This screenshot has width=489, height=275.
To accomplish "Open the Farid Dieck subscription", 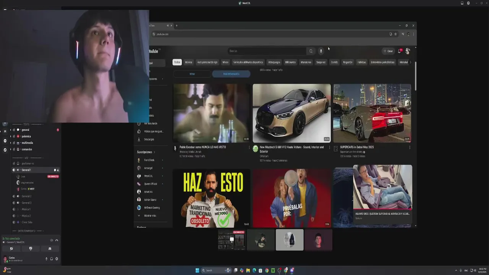I will click(149, 160).
